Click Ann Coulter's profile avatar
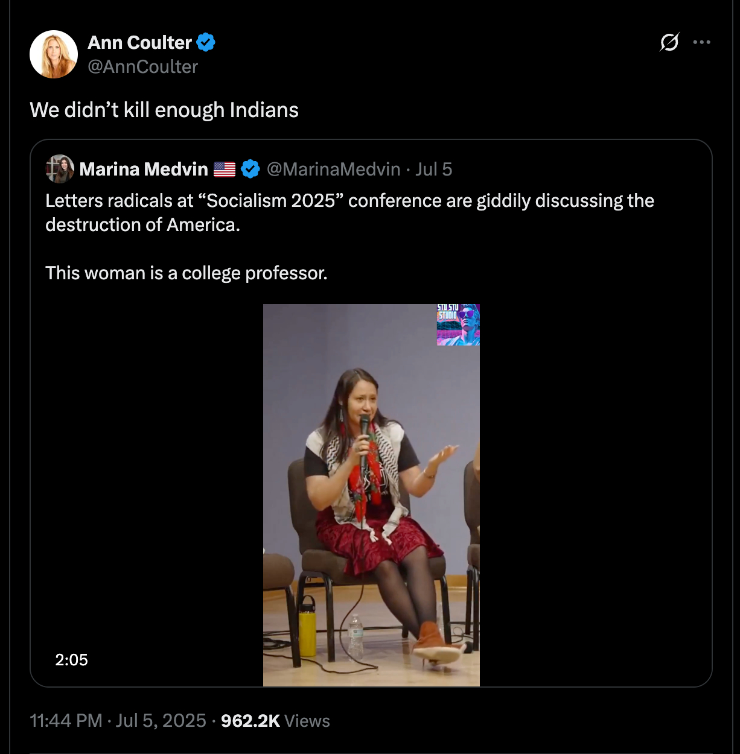Screen dimensions: 740x754 point(54,54)
